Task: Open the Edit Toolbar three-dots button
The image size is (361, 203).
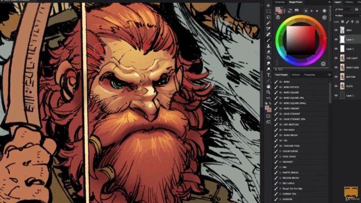Action: tap(268, 98)
